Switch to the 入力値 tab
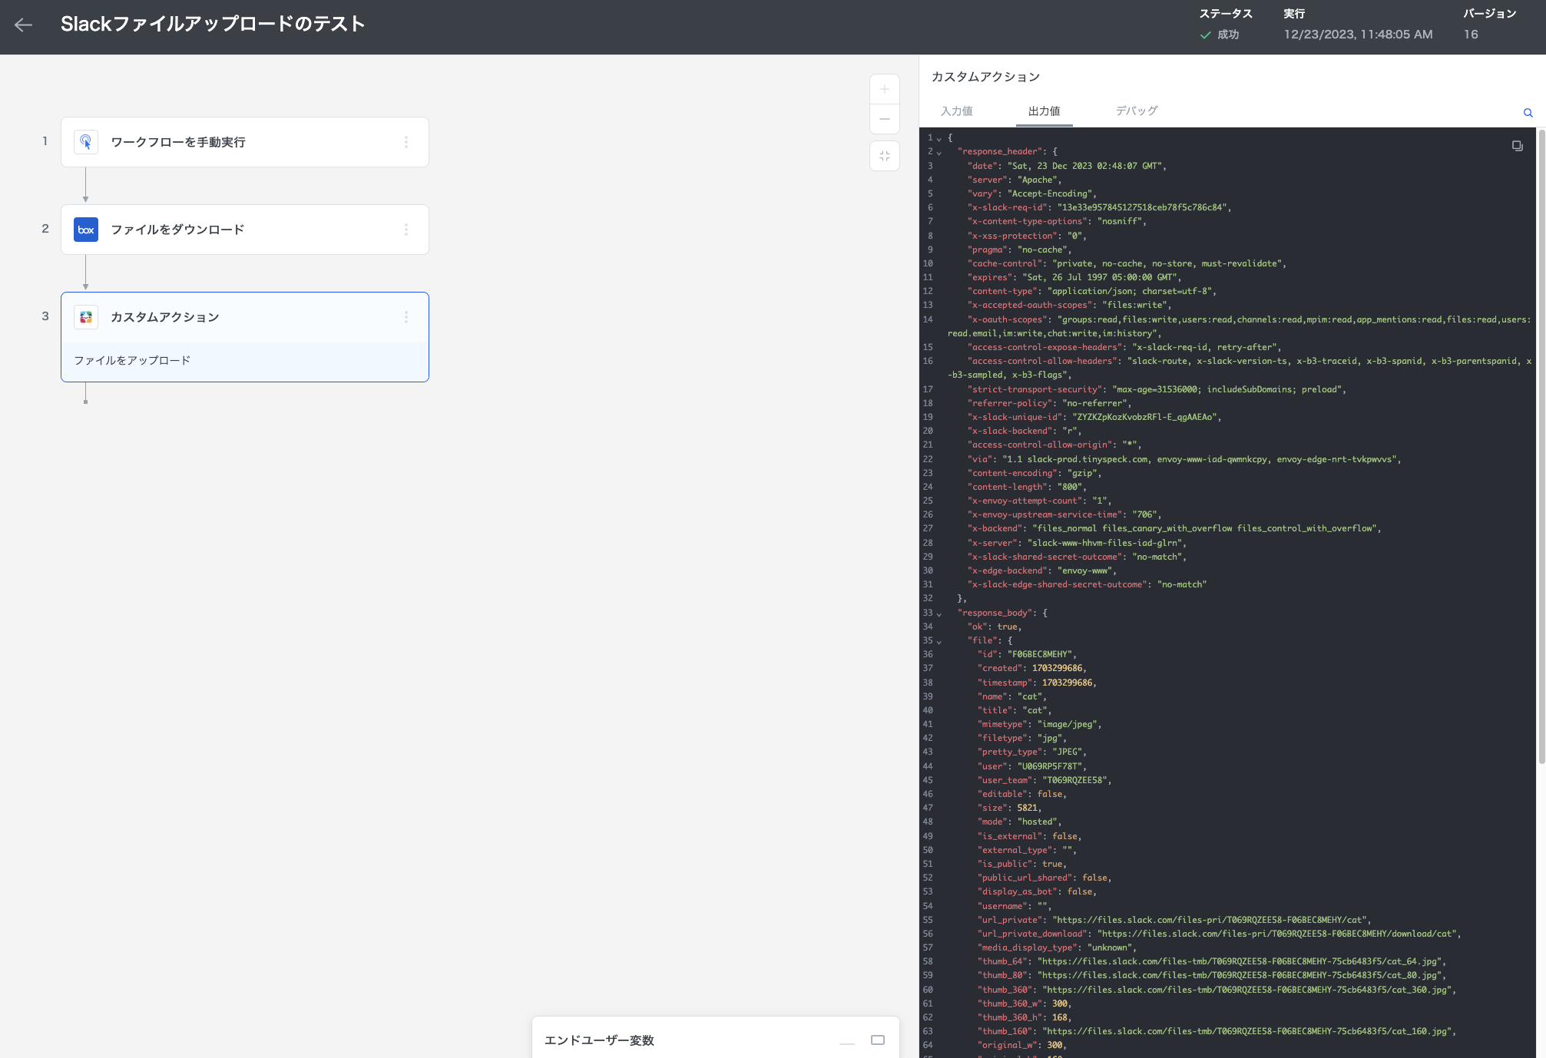The height and width of the screenshot is (1058, 1546). pos(956,111)
